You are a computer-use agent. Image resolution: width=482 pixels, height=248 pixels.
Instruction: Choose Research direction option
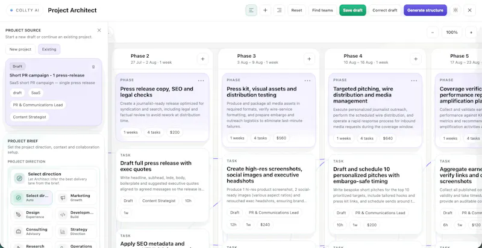[x=32, y=246]
